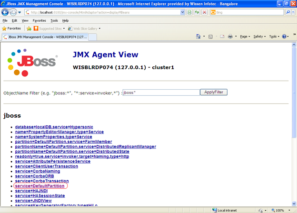297x213 pixels.
Task: Open the DistributedState service link
Action: 72,151
